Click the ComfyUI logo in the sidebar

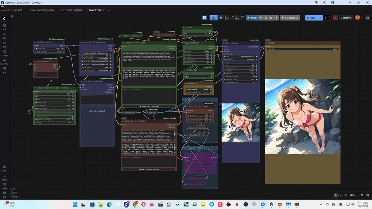4,18
